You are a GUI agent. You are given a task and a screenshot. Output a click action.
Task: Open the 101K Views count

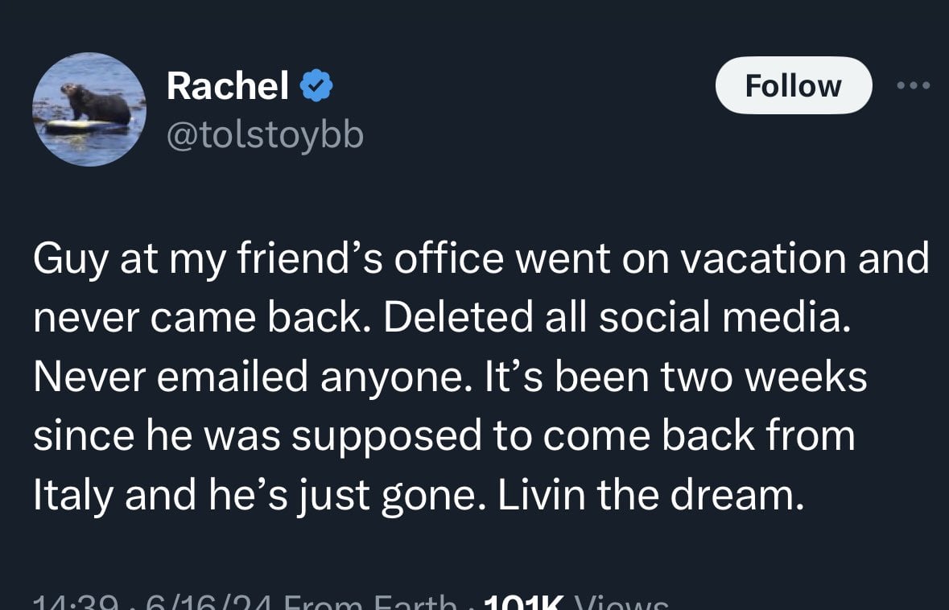574,603
